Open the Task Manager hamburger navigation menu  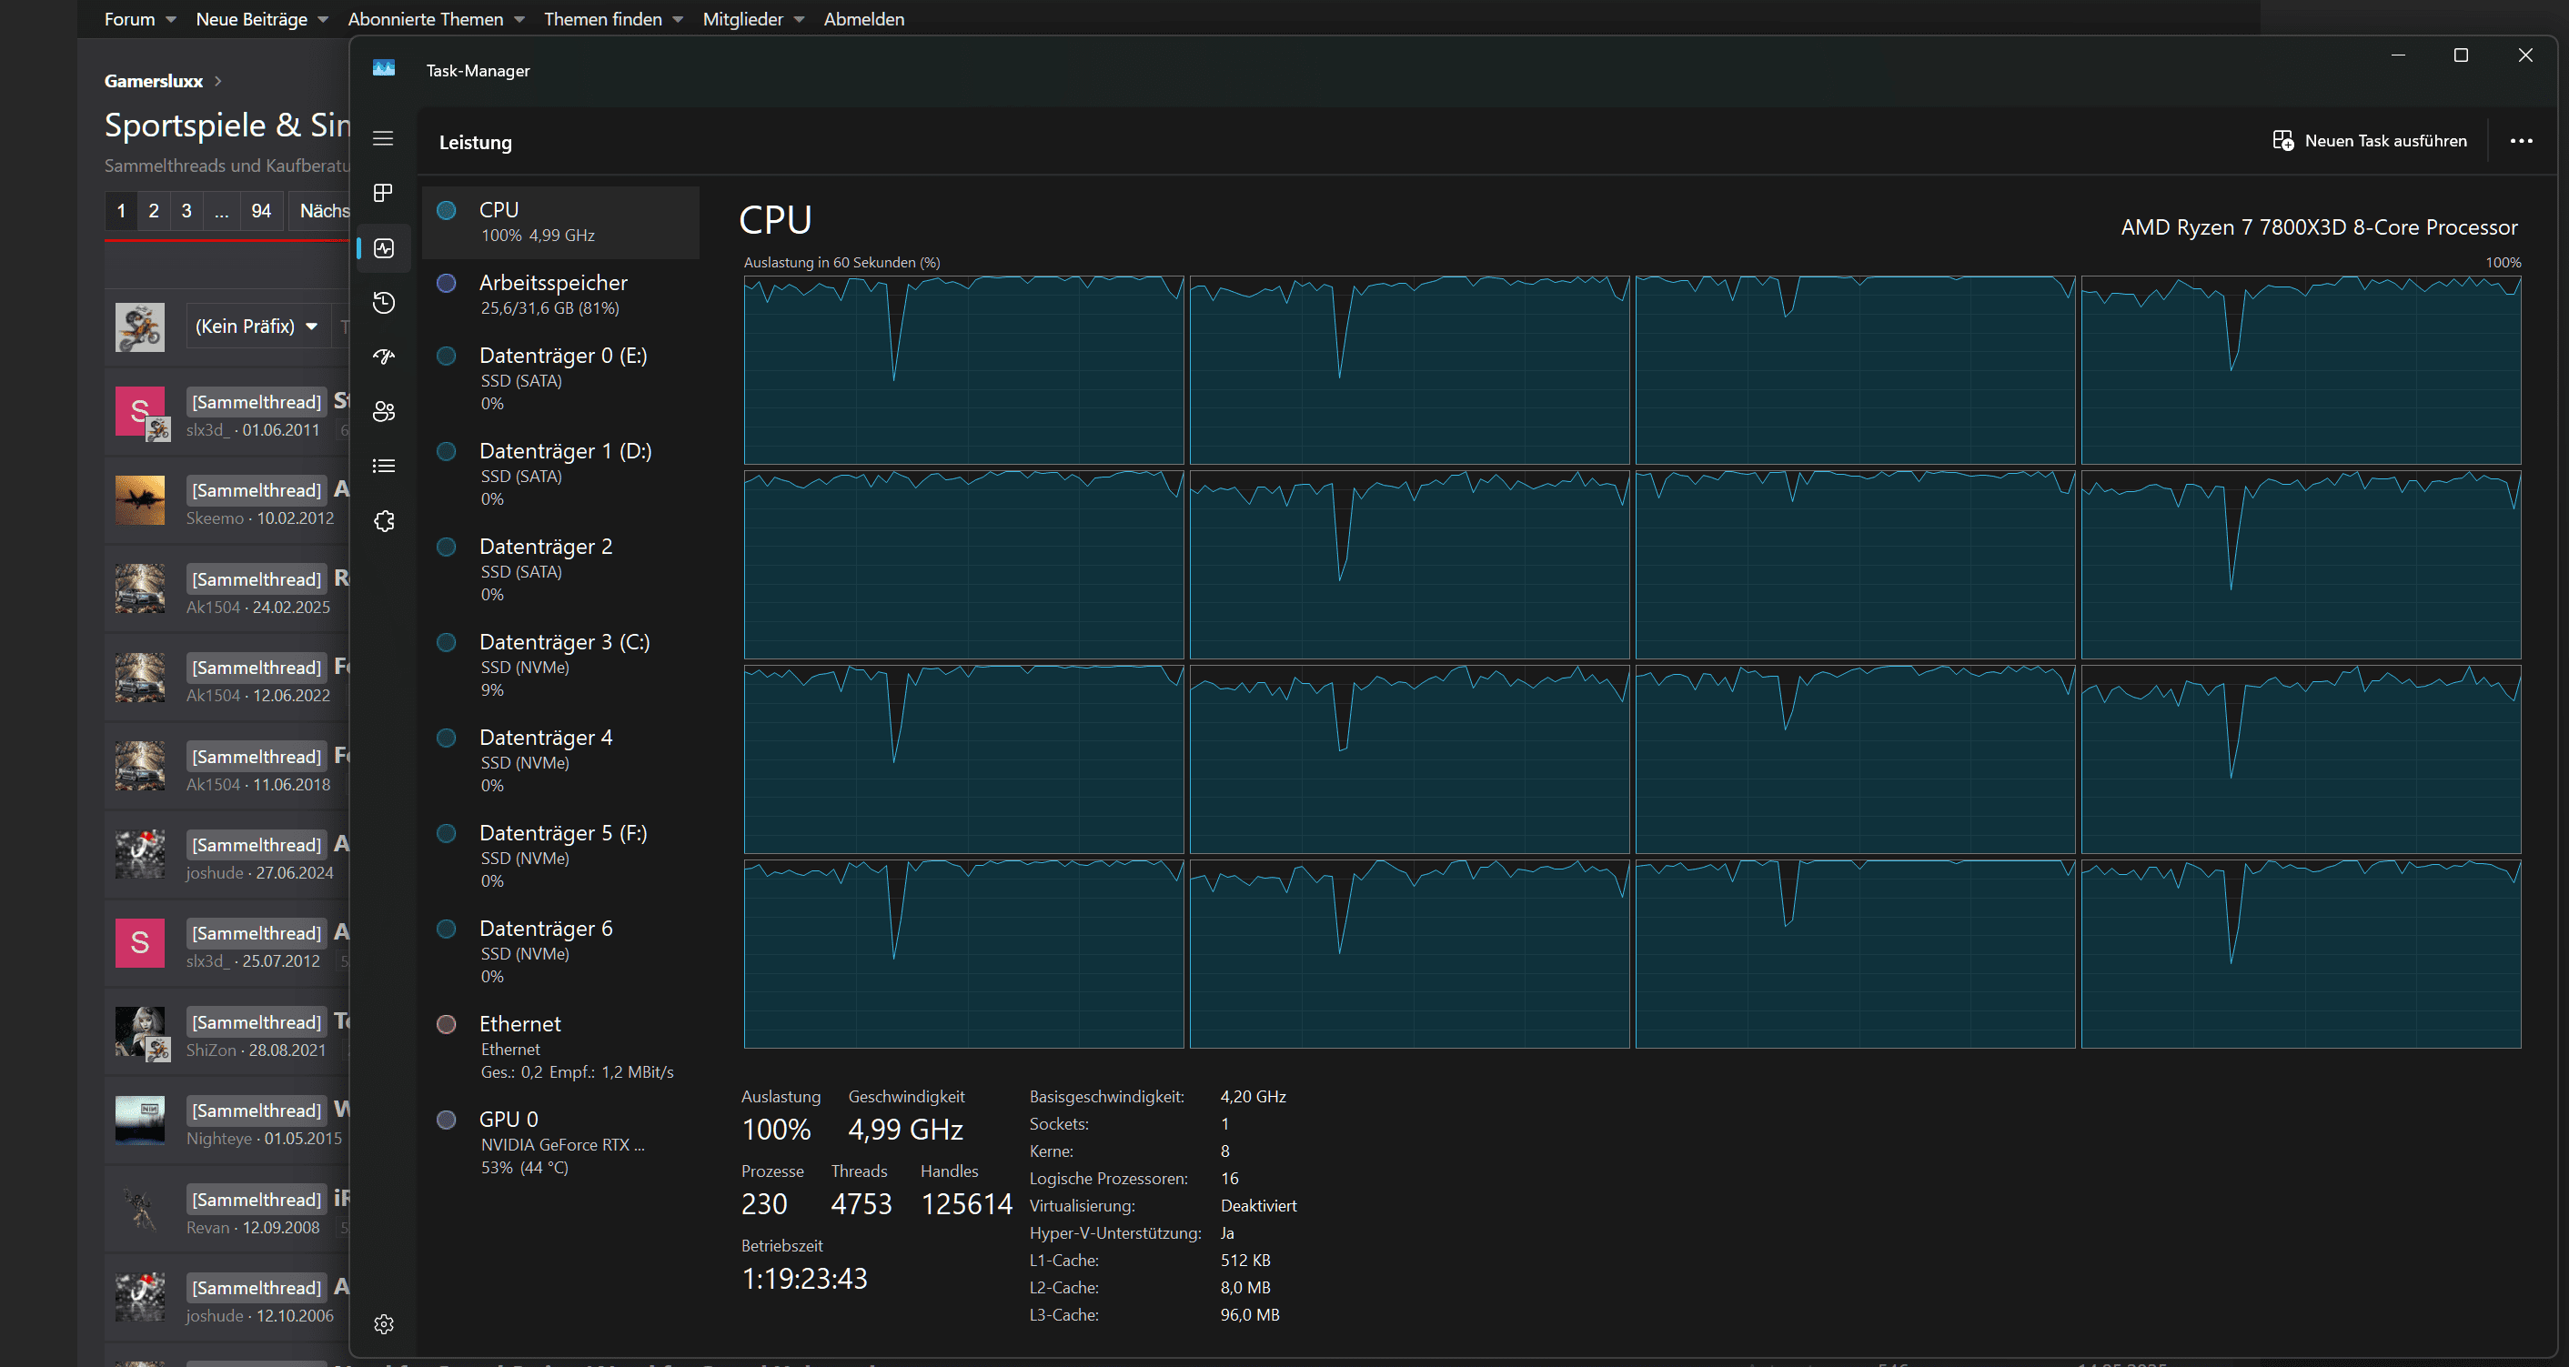[383, 138]
